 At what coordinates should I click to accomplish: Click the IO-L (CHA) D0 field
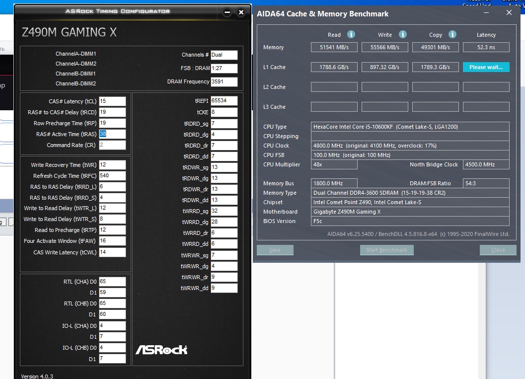[112, 326]
